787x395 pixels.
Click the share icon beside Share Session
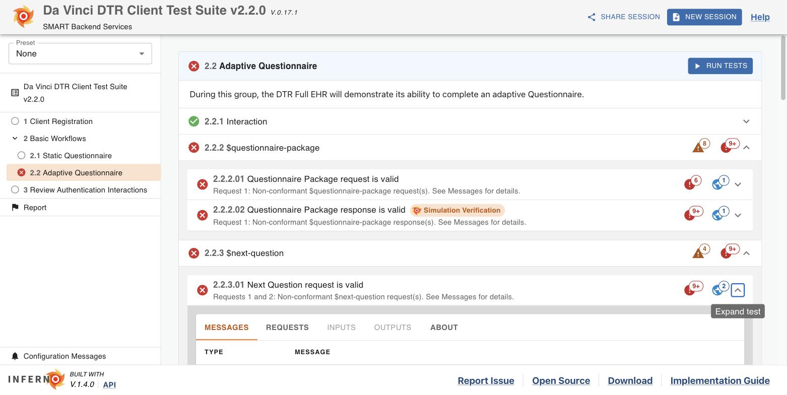coord(592,17)
